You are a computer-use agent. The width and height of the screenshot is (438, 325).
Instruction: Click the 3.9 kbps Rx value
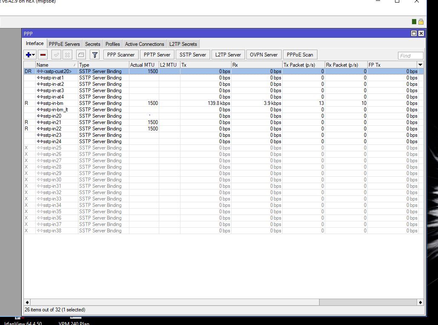coord(272,103)
